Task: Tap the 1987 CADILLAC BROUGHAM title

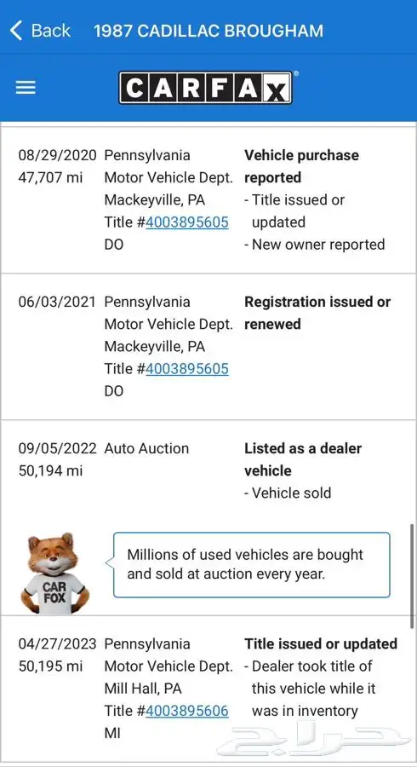Action: point(208,31)
